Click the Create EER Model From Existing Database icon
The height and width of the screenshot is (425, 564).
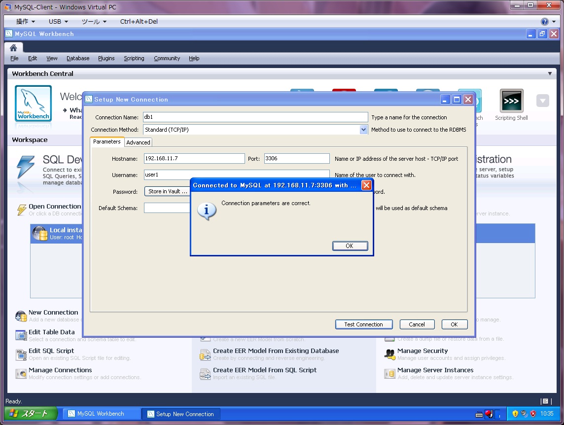[206, 354]
